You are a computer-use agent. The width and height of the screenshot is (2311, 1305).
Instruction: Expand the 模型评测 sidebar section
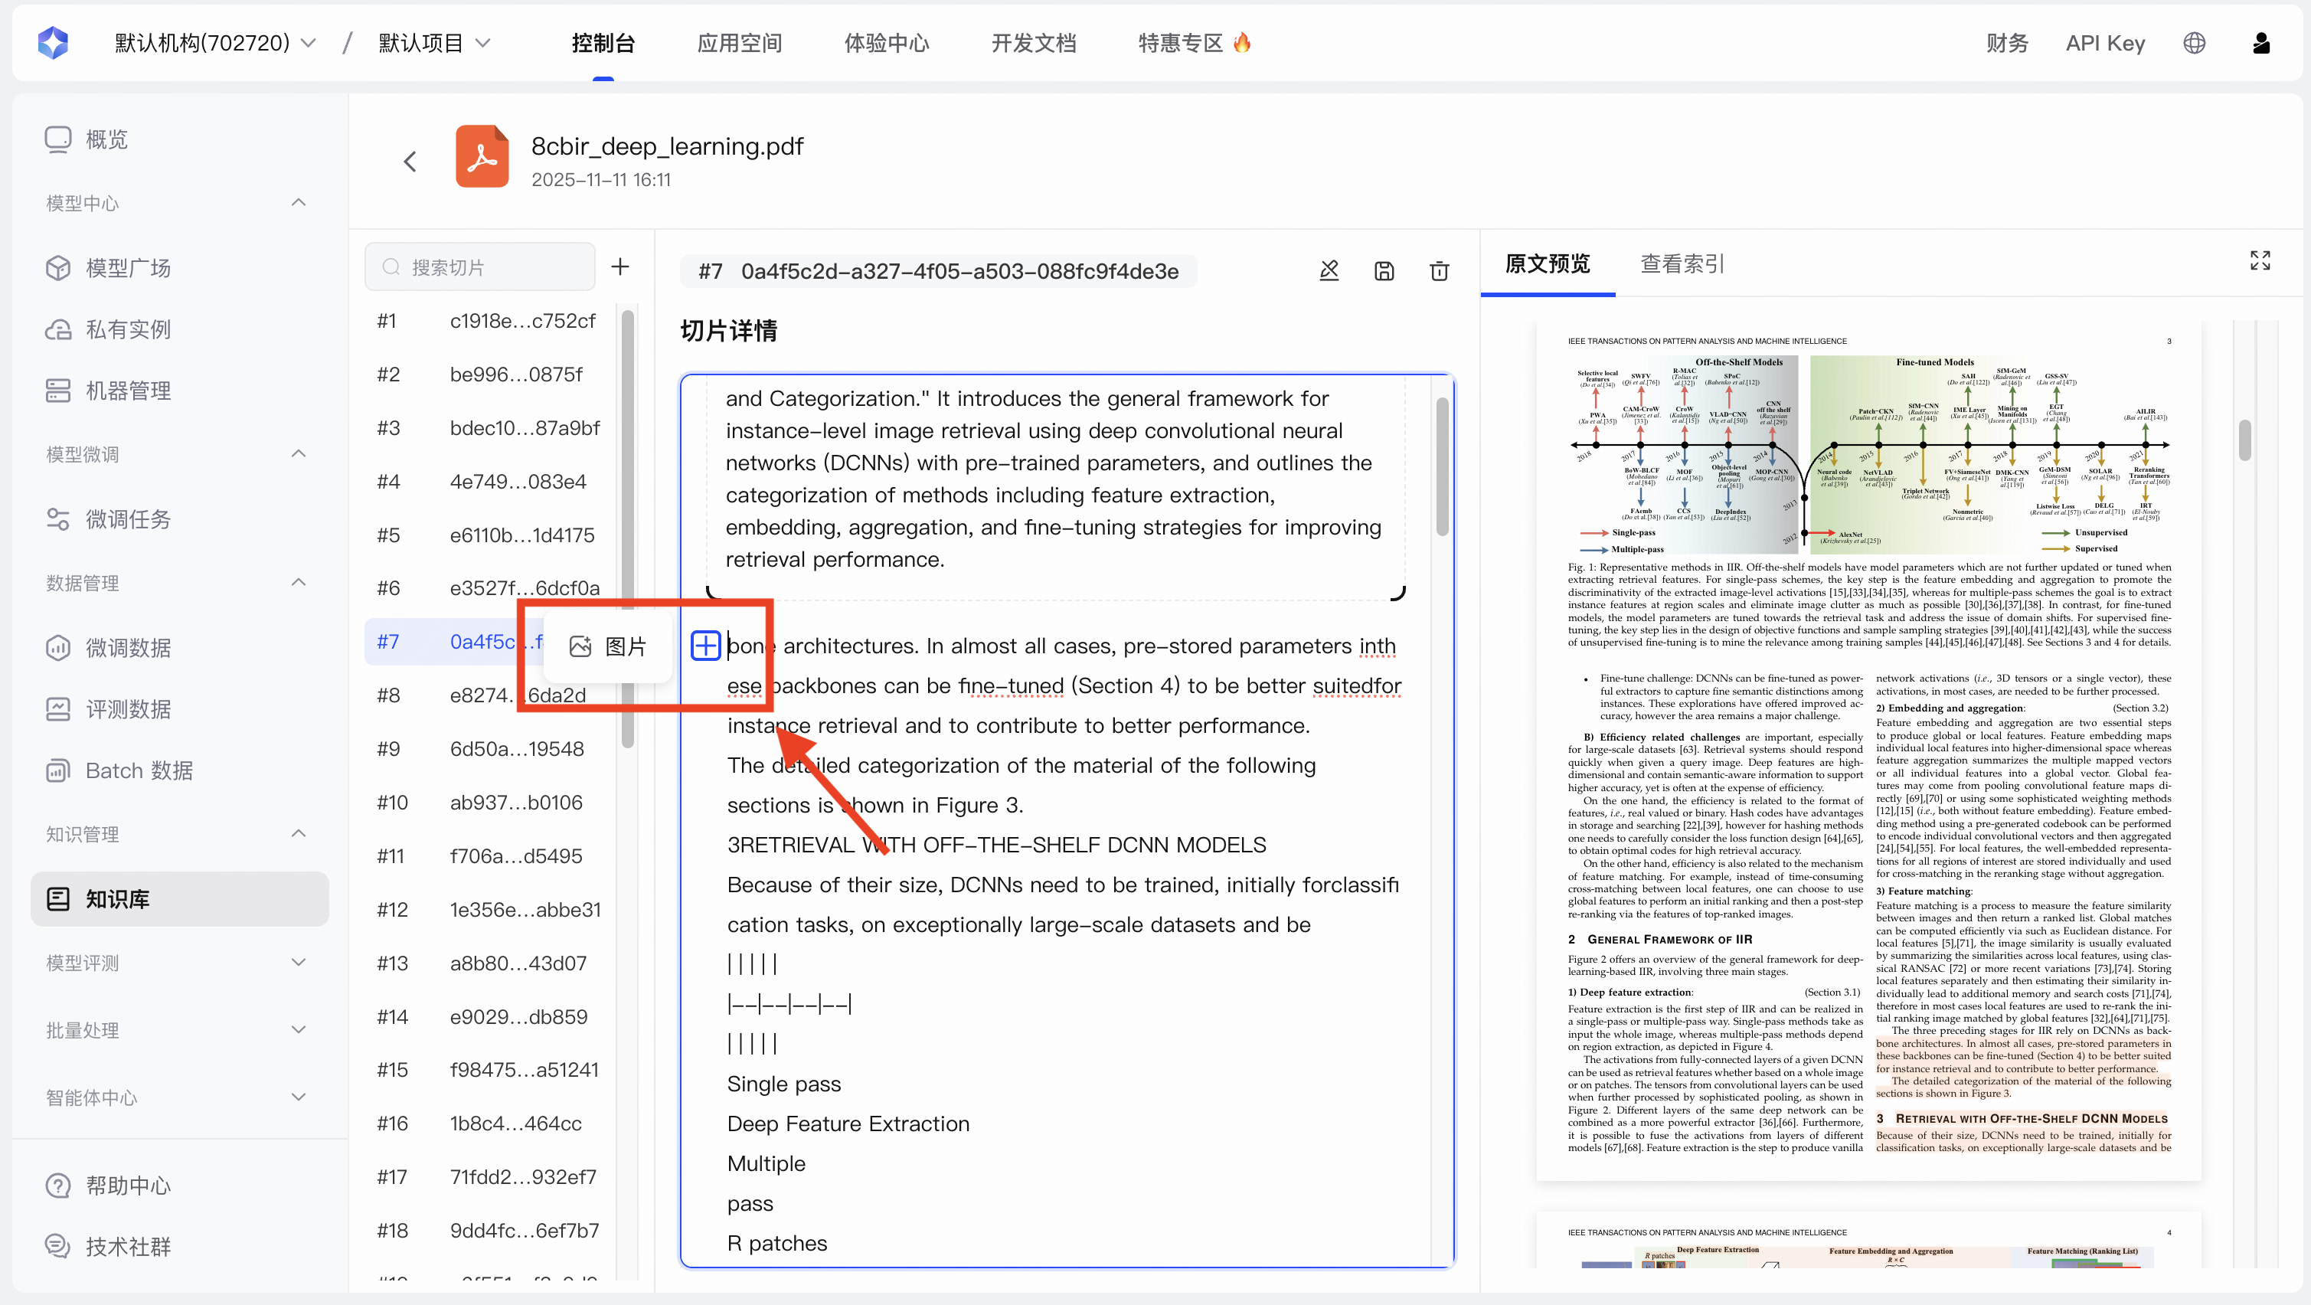299,962
